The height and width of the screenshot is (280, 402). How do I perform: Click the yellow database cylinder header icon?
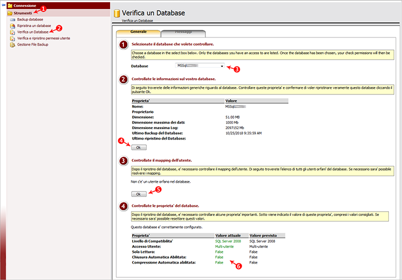(117, 14)
